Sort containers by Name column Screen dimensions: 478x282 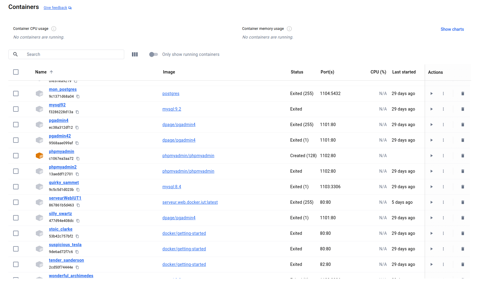[x=41, y=72]
